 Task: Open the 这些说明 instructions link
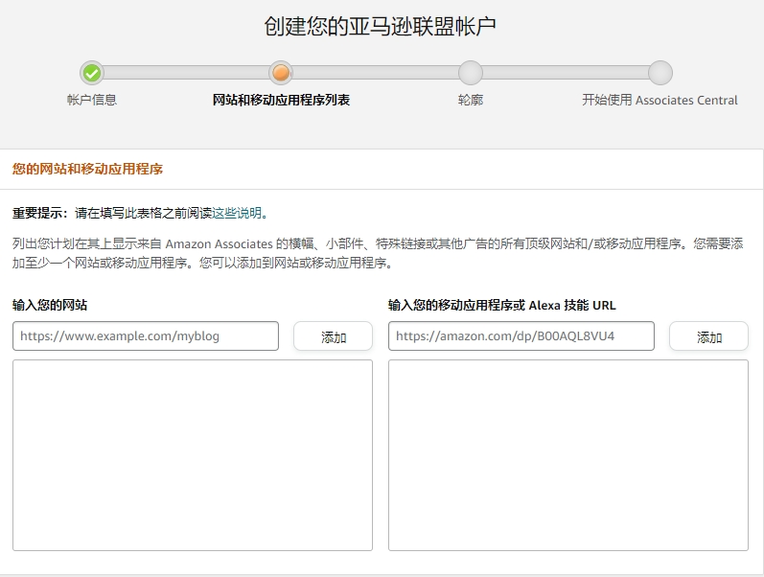click(x=237, y=213)
